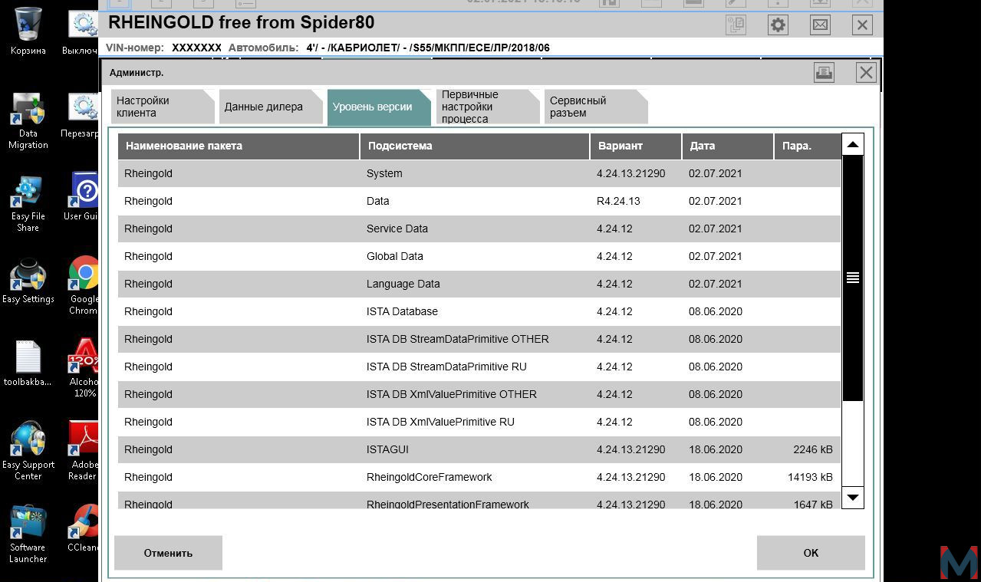Viewport: 981px width, 582px height.
Task: Click version value R4.24.13
Action: click(618, 201)
